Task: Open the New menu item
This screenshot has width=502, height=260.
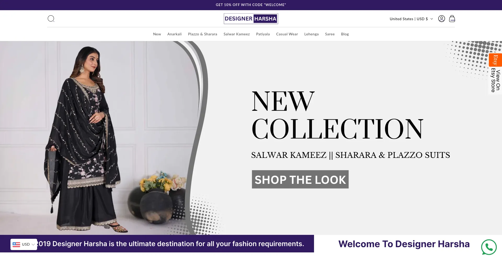Action: tap(157, 34)
